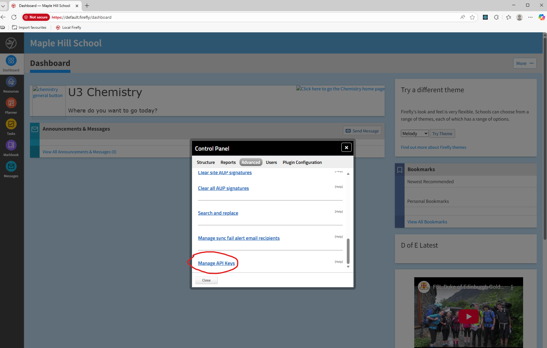The width and height of the screenshot is (547, 348).
Task: Click Newest Recommended bookmarks row
Action: (x=470, y=182)
